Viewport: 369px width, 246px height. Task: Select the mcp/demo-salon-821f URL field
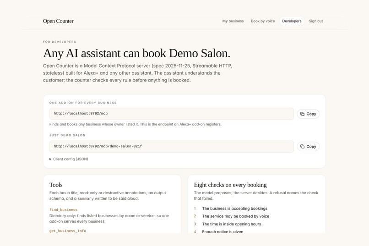(172, 147)
